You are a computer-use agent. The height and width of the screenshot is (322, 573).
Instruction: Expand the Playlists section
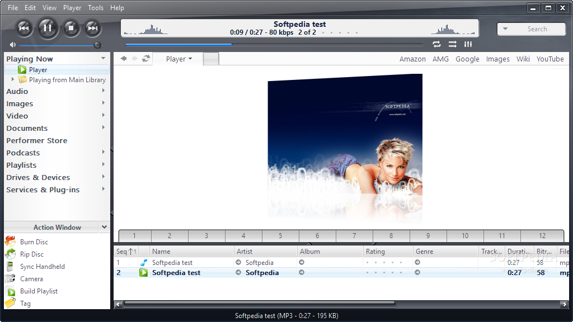click(x=104, y=164)
